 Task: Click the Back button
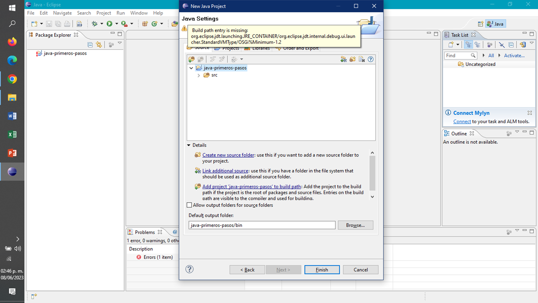point(247,269)
